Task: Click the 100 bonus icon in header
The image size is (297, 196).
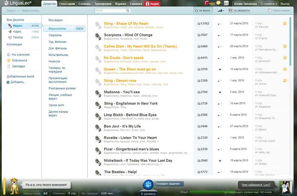Action: [x=209, y=3]
